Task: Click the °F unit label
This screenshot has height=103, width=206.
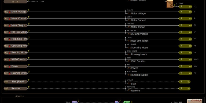Action: [x=195, y=39]
